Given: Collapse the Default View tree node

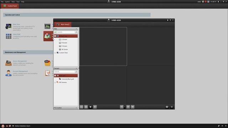Looking at the screenshot, I should coord(55,36).
